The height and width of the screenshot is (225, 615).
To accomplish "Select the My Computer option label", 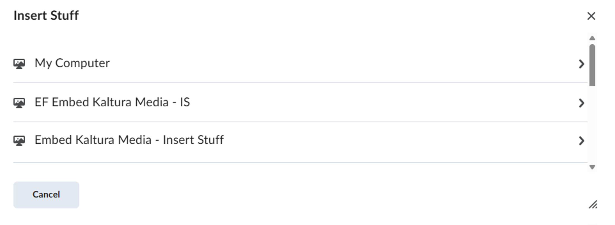I will [x=72, y=63].
